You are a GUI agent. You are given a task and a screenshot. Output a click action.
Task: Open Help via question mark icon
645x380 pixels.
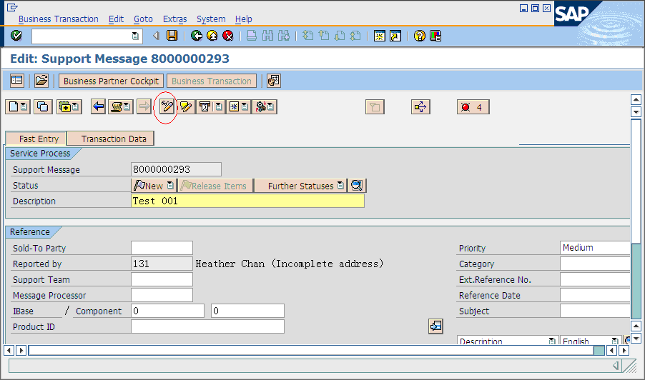[x=419, y=36]
